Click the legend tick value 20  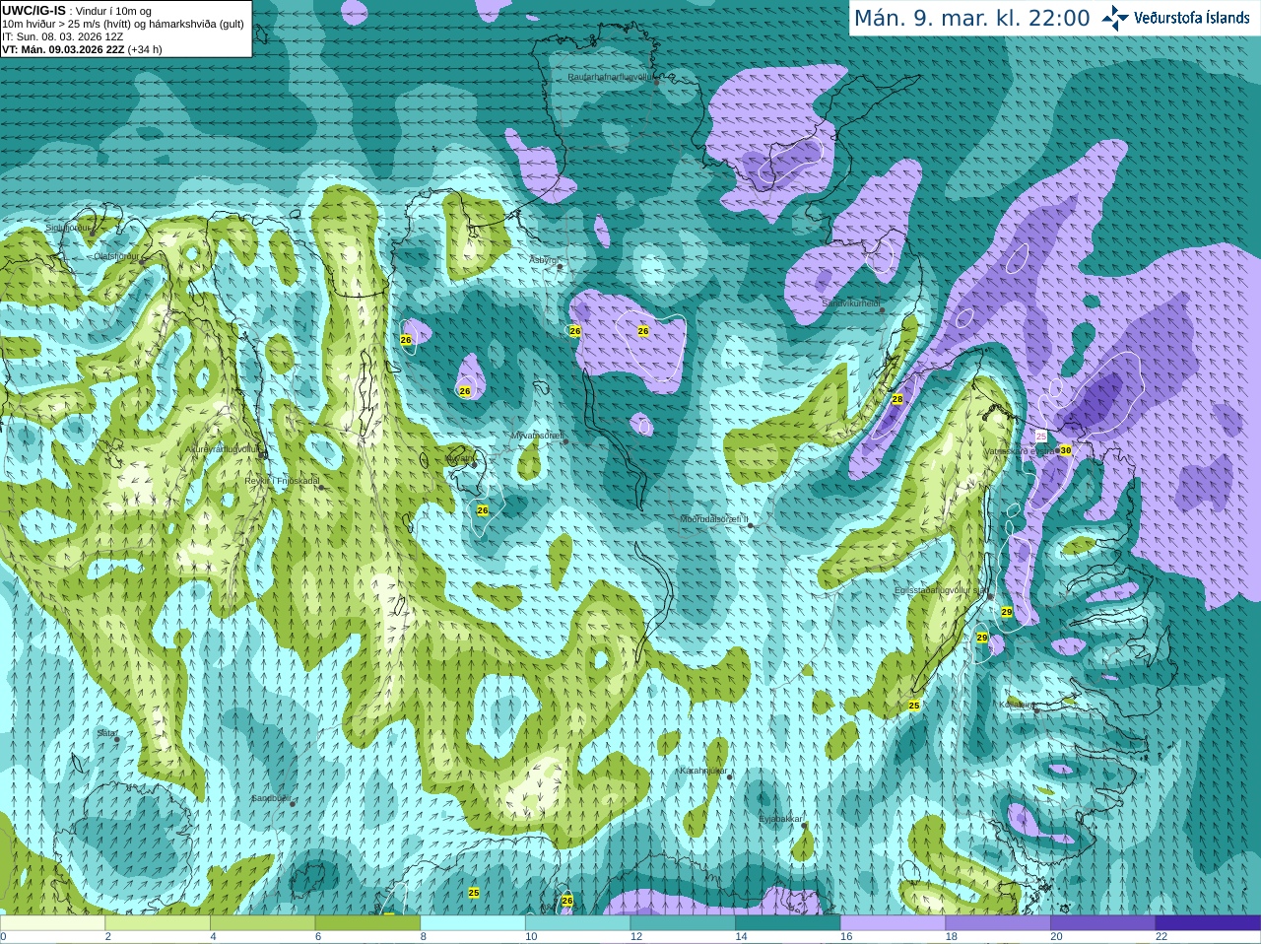pos(1056,937)
